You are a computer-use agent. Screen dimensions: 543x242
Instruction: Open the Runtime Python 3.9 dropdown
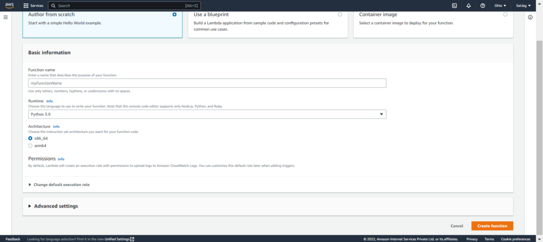coord(207,114)
